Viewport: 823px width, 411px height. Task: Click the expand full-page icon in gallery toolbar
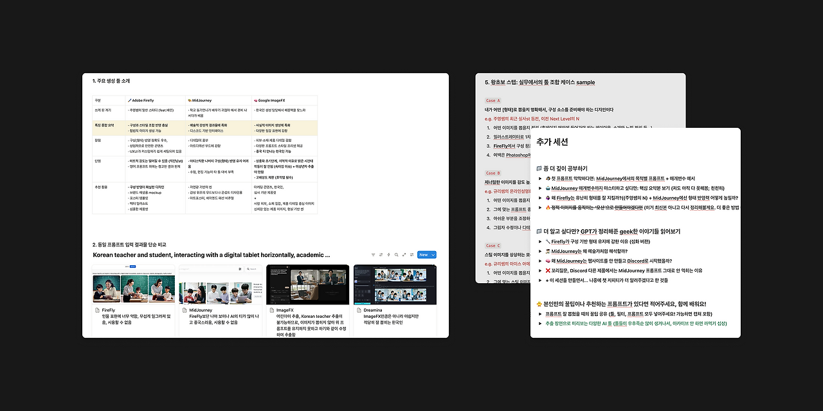pyautogui.click(x=404, y=255)
